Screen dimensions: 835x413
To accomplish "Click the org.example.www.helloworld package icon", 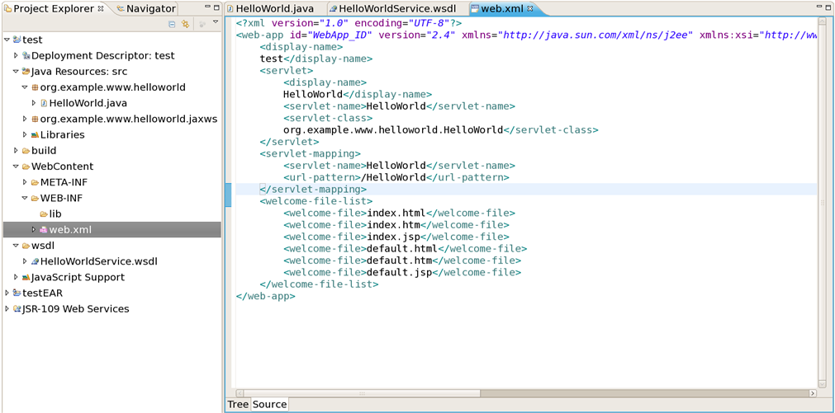I will click(x=36, y=87).
